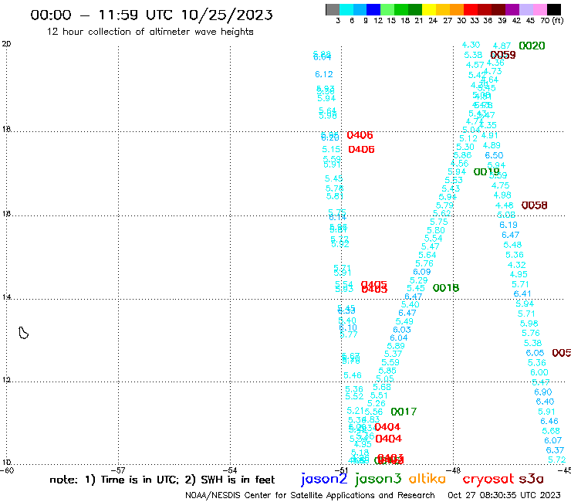Click the gray 3 ft color swatch
The width and height of the screenshot is (571, 502).
[333, 9]
